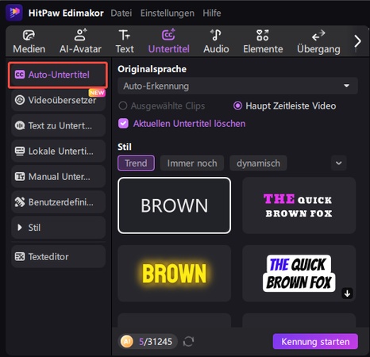Open the Elemente tab icon

coord(263,35)
